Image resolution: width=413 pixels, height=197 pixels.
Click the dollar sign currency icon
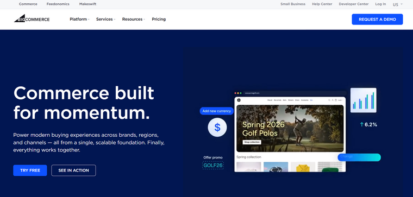[x=217, y=128]
